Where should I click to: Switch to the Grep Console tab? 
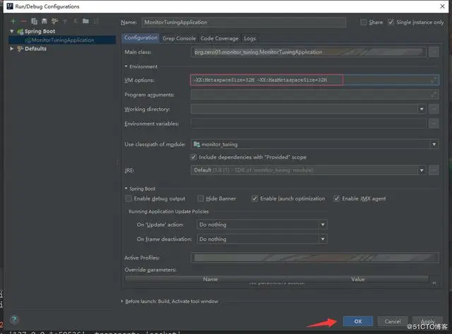click(x=179, y=38)
